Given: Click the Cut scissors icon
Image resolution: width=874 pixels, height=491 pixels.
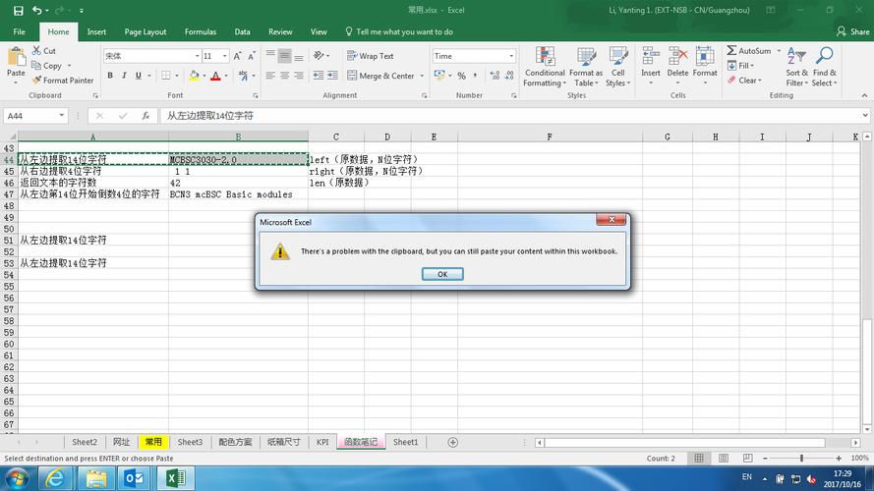Looking at the screenshot, I should (x=36, y=51).
